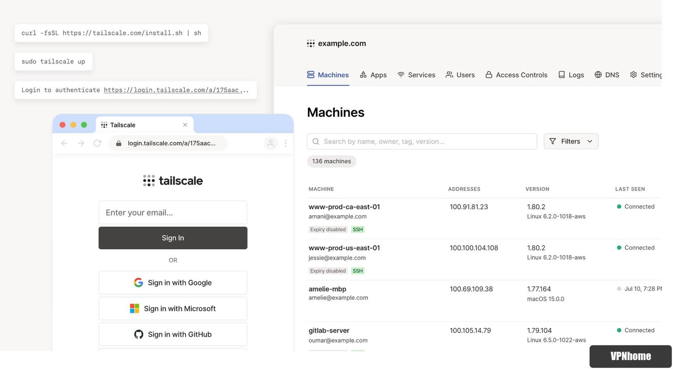Click the browser forward arrow
673x369 pixels.
[x=81, y=143]
